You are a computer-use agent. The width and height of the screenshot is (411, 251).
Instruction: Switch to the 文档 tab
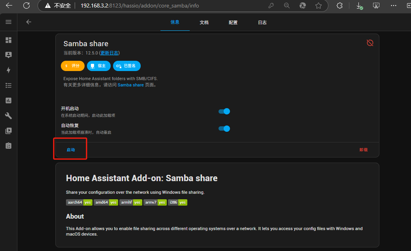click(x=204, y=22)
